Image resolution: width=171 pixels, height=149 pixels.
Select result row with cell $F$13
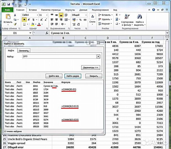tap(54, 106)
